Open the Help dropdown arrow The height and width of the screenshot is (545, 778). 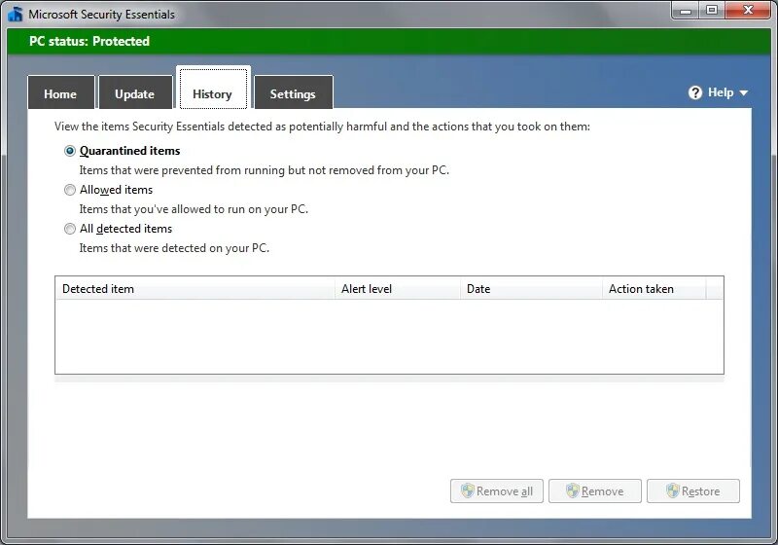point(743,92)
